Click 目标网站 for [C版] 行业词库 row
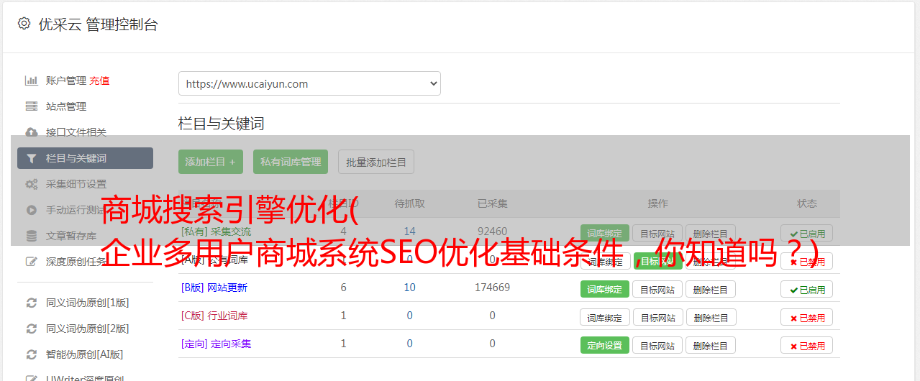The height and width of the screenshot is (381, 920). tap(658, 317)
